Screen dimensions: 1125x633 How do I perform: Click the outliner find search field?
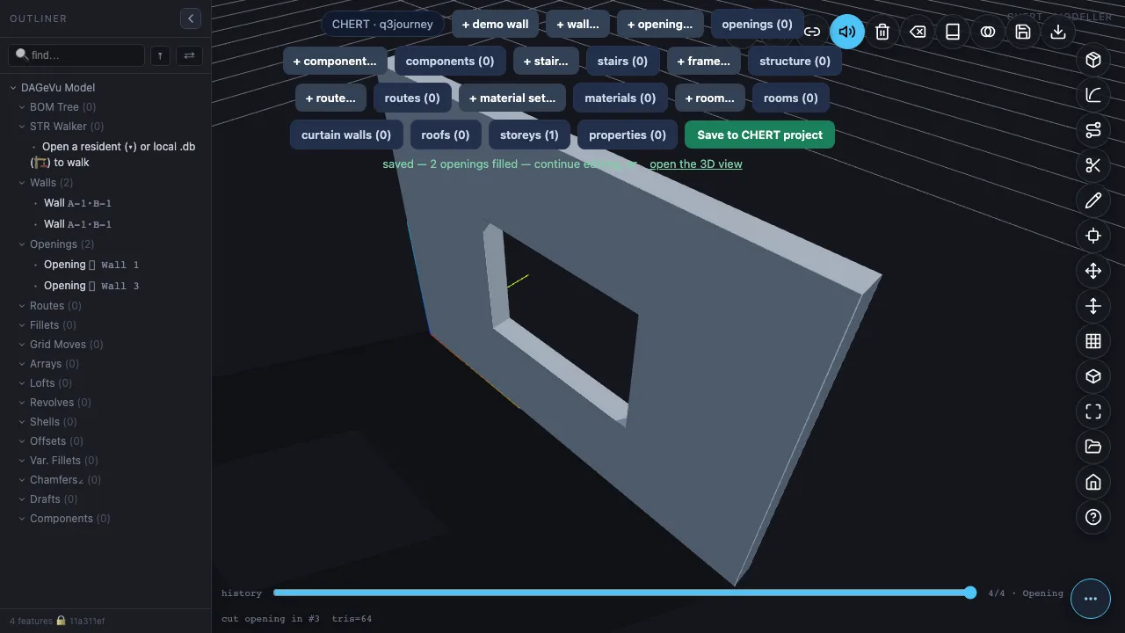coord(76,55)
